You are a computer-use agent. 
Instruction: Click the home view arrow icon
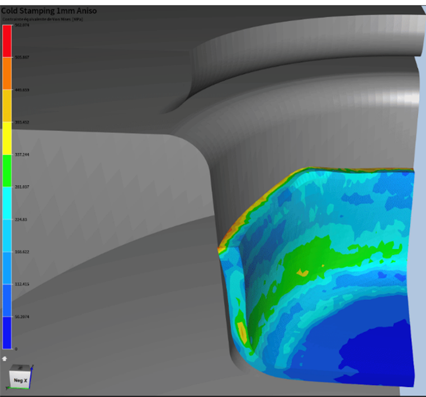[5, 358]
